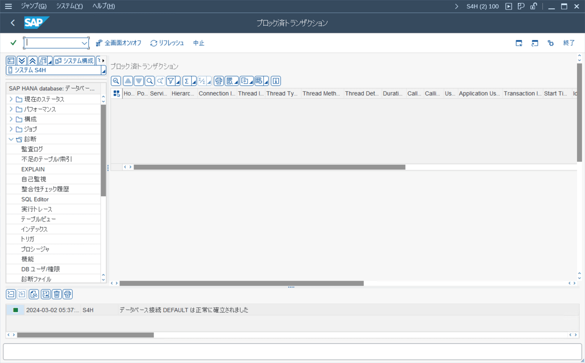Click the Information icon at the toolbar end
The image size is (585, 363).
[x=275, y=81]
